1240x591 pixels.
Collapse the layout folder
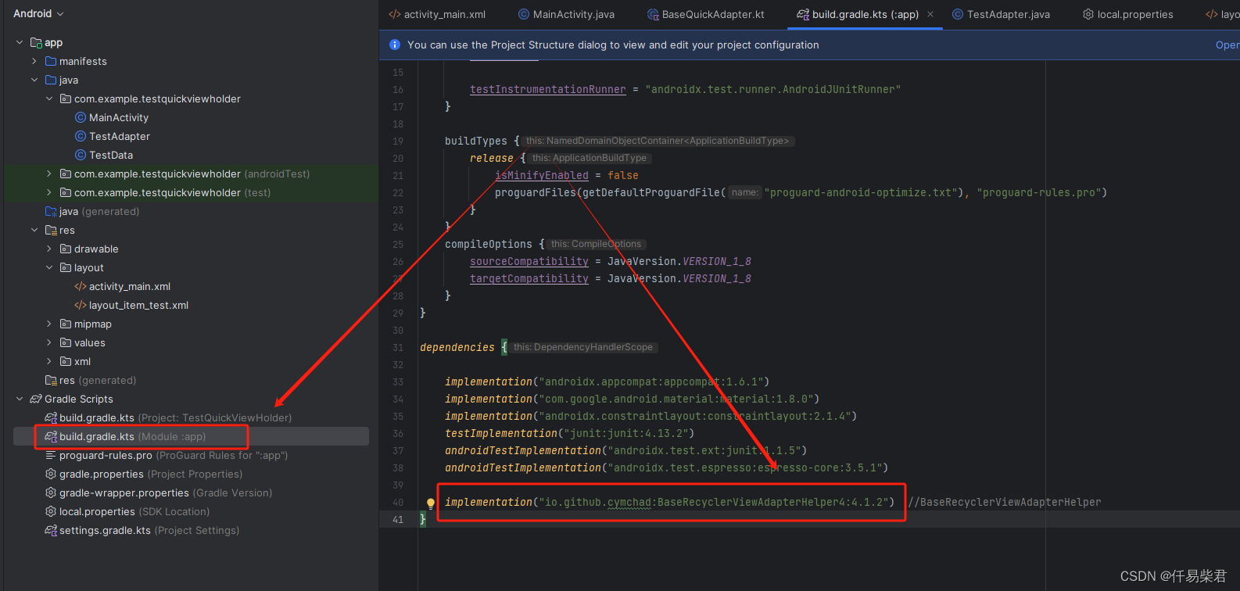click(49, 267)
